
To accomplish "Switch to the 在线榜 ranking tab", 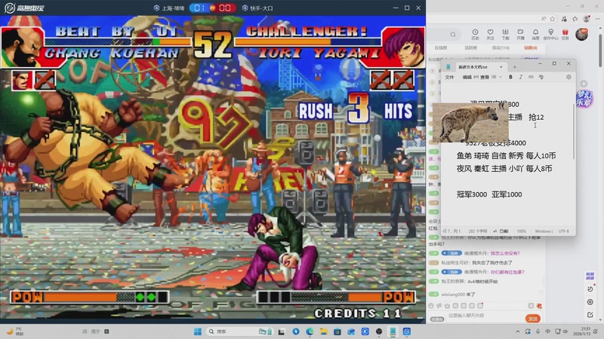I will pyautogui.click(x=441, y=48).
